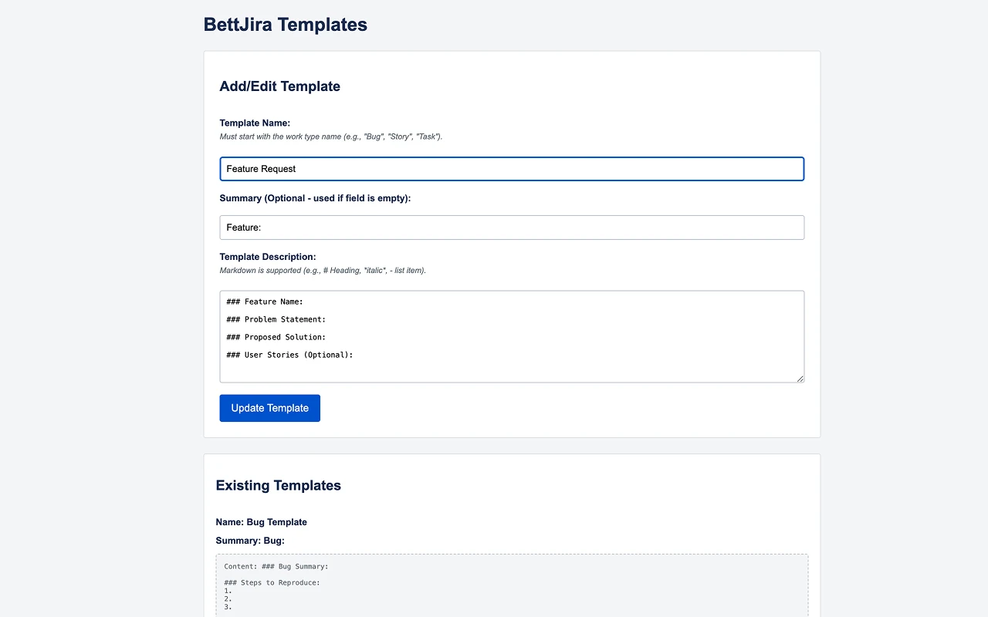Focus the Template Name input field
Image resolution: width=988 pixels, height=617 pixels.
point(512,169)
